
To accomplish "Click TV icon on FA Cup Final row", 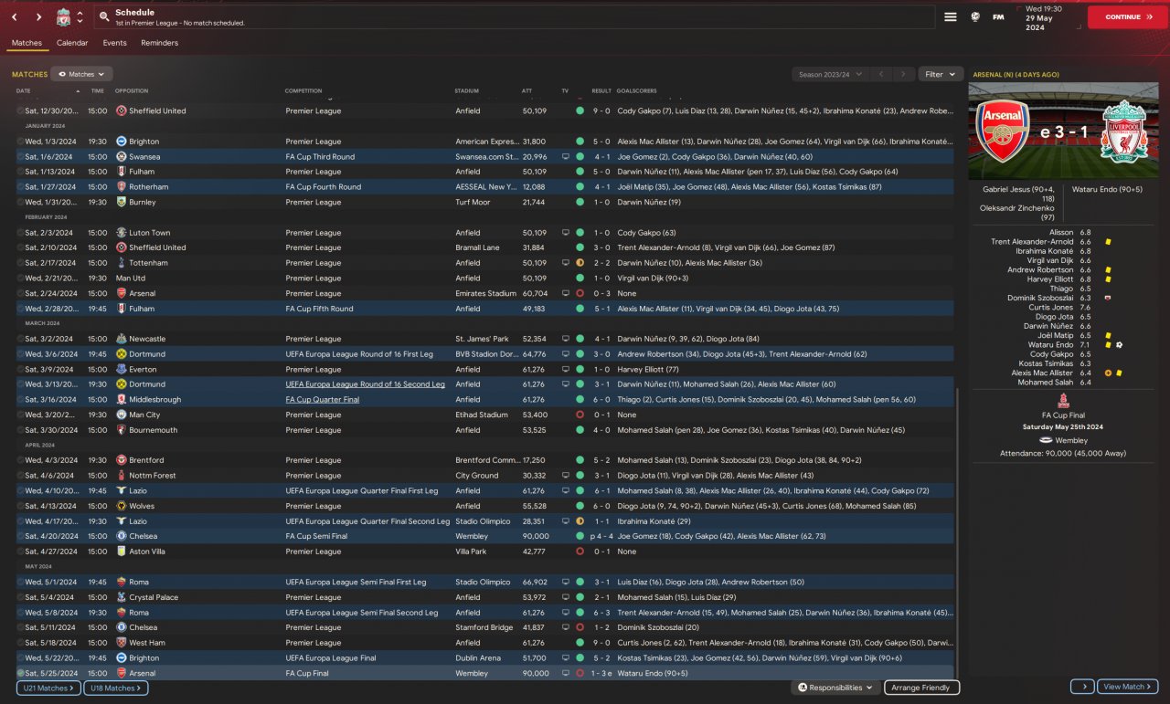I will point(565,674).
